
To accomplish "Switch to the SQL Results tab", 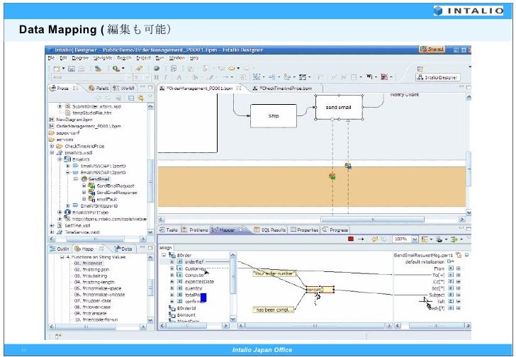I will tap(270, 229).
